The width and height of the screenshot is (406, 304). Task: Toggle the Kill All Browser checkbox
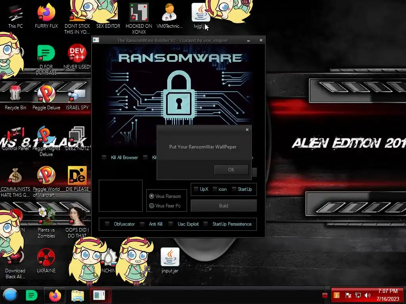[x=104, y=158]
